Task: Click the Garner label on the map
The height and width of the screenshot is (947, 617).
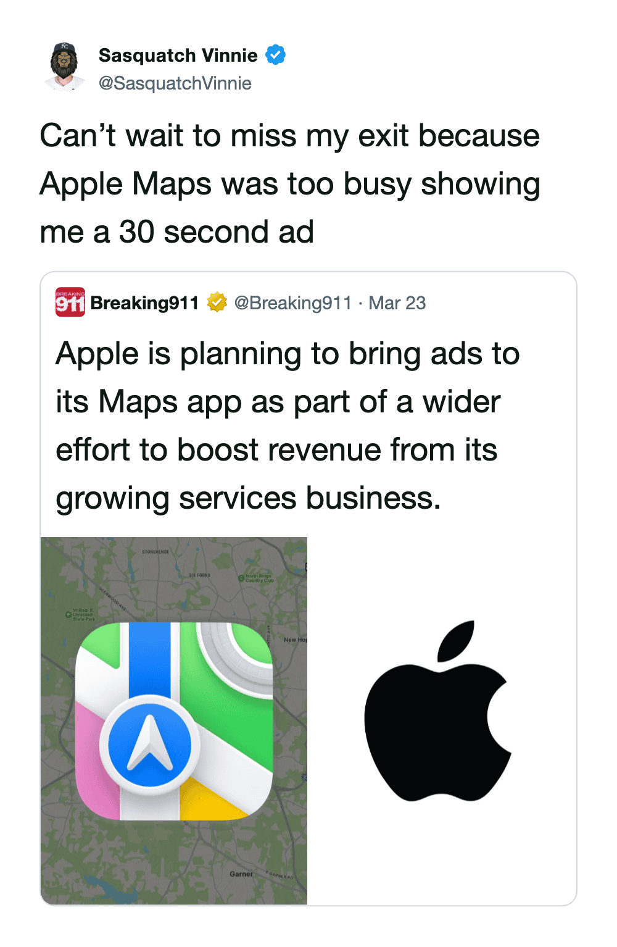Action: pos(241,874)
